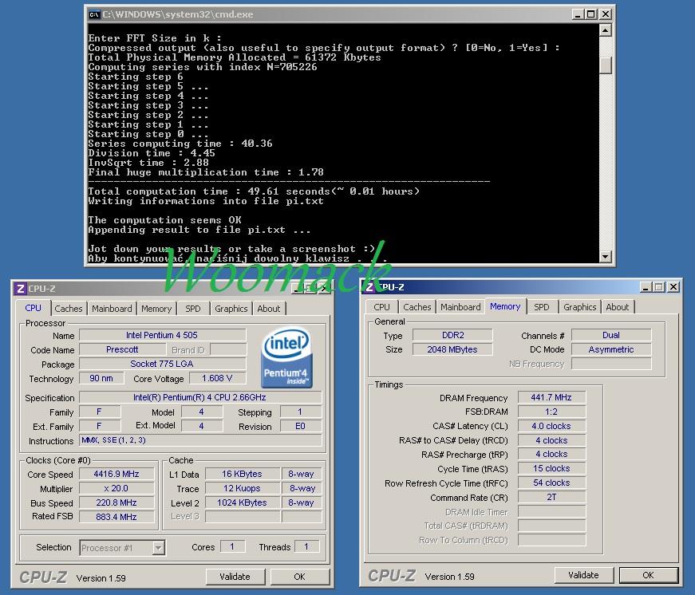Click Instructions field 'MMX, SSE (1, 2, 3)'
Screen dimensions: 695x595
tap(200, 440)
